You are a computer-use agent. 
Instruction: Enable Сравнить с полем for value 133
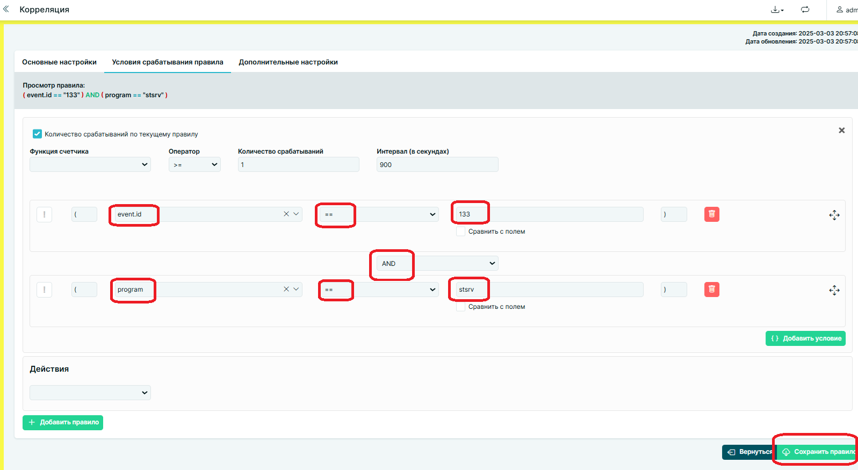click(460, 232)
